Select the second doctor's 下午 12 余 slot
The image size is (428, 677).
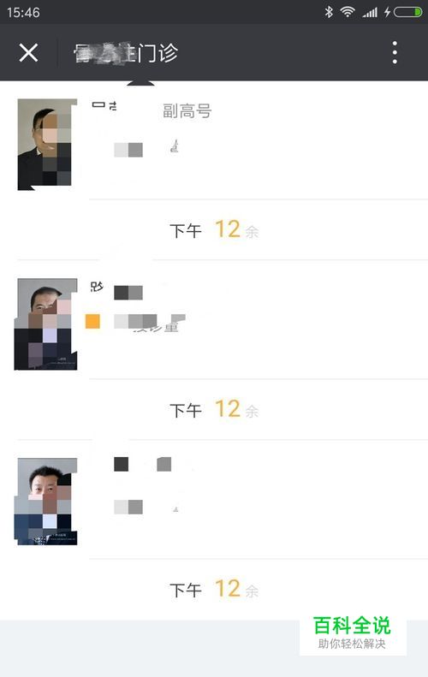214,409
